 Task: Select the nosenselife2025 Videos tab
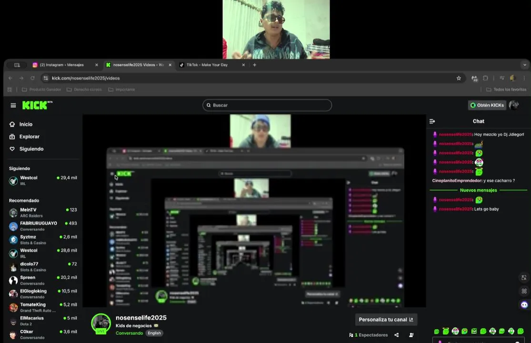pyautogui.click(x=138, y=65)
